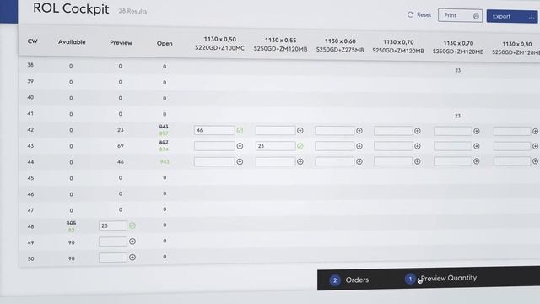Click plus icon for 1130 x 0,50 in CW 44
Image resolution: width=540 pixels, height=304 pixels.
tap(240, 161)
